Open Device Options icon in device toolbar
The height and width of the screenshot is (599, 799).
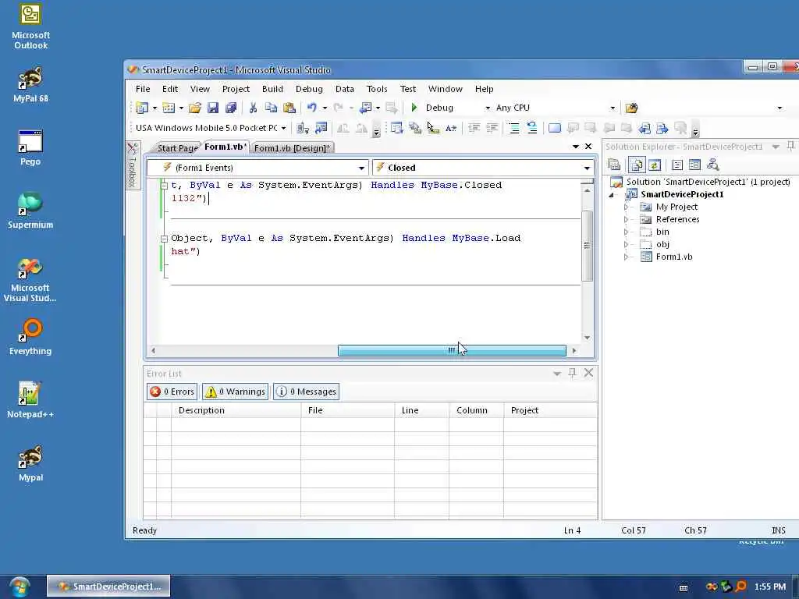coord(321,128)
